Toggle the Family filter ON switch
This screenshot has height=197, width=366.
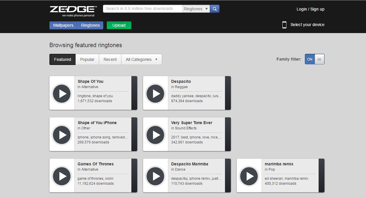pyautogui.click(x=310, y=59)
